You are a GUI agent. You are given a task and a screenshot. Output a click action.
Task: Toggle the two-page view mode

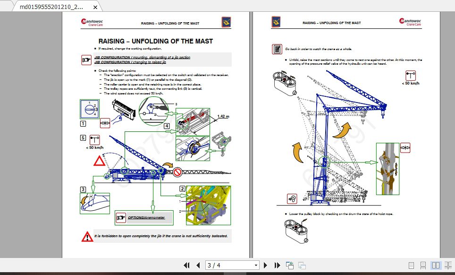tap(435, 266)
